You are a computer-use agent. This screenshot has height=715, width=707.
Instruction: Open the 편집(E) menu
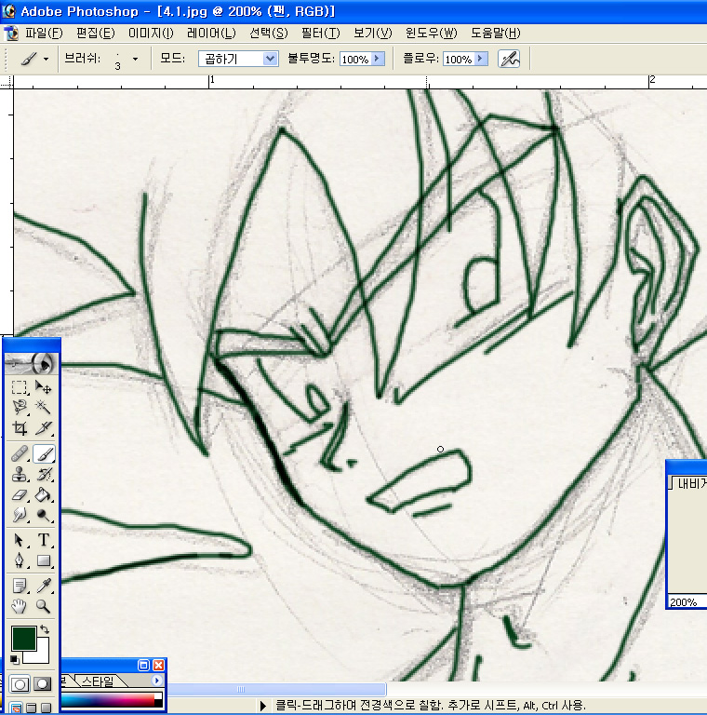coord(96,34)
